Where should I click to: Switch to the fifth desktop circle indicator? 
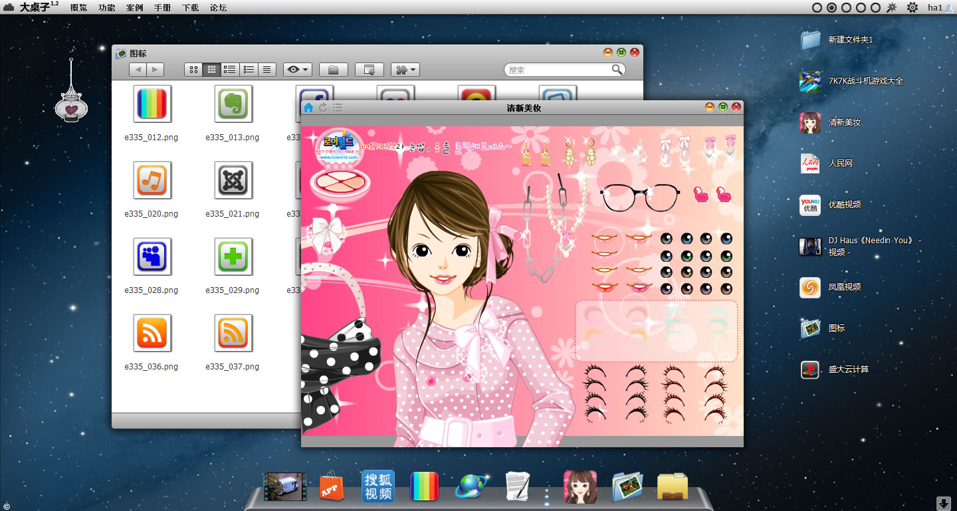coord(875,8)
